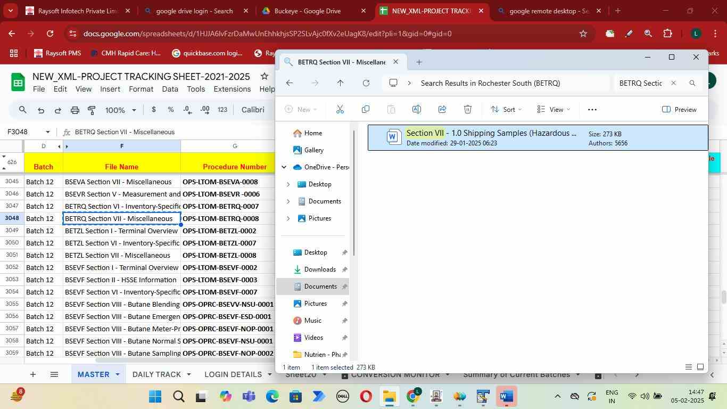
Task: Open the Name box dropdown for F3048
Action: point(48,132)
